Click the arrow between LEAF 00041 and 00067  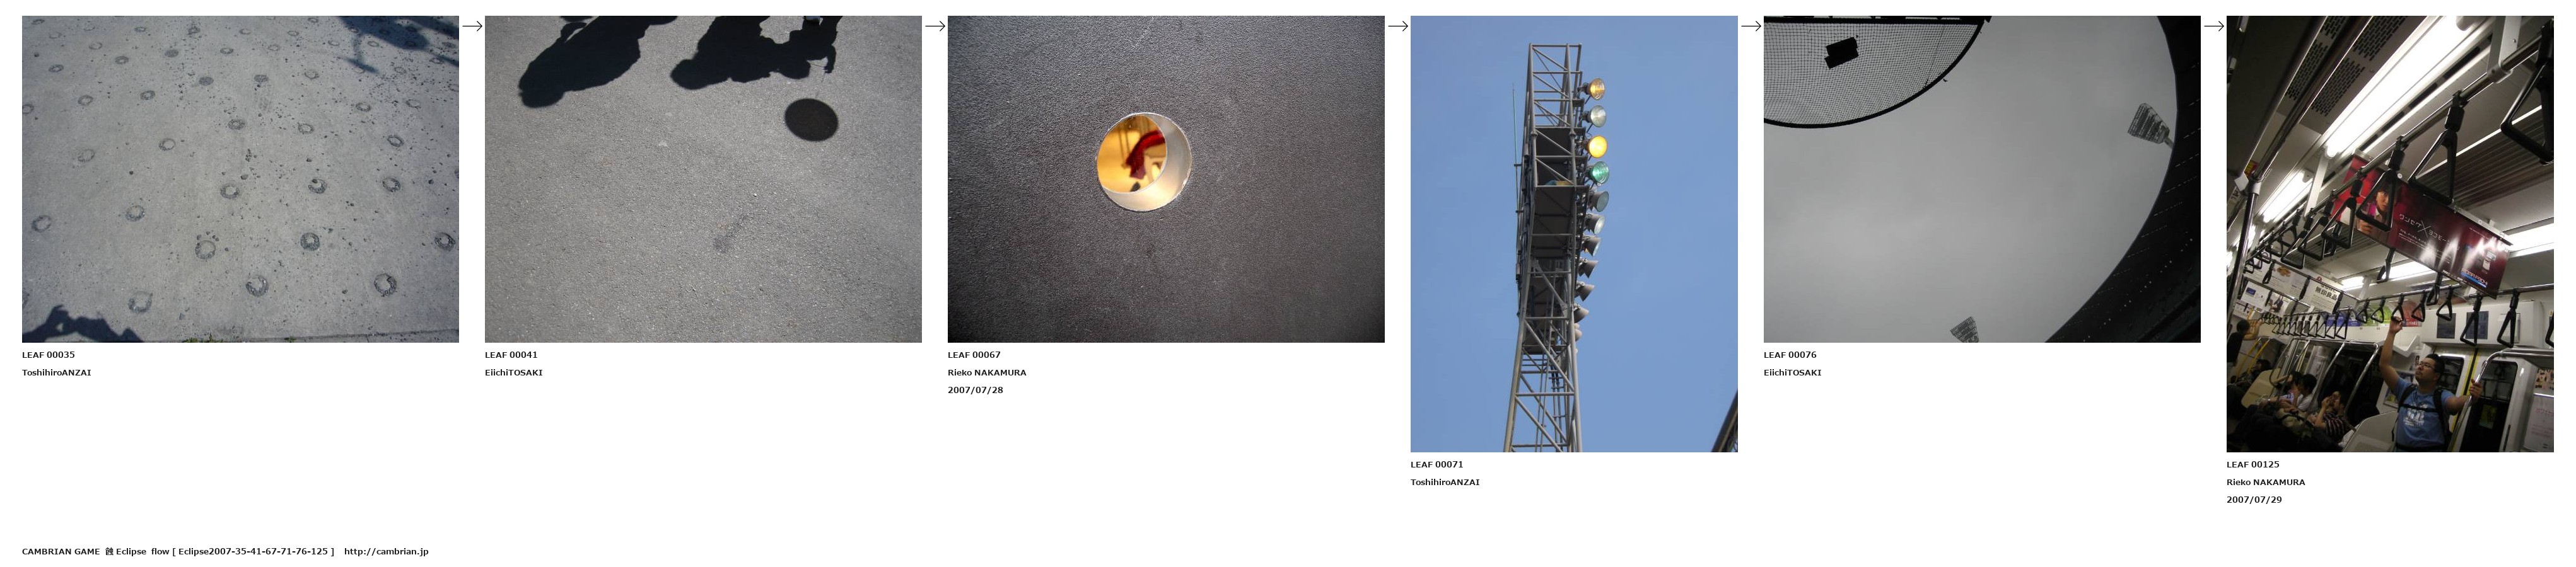pos(935,26)
